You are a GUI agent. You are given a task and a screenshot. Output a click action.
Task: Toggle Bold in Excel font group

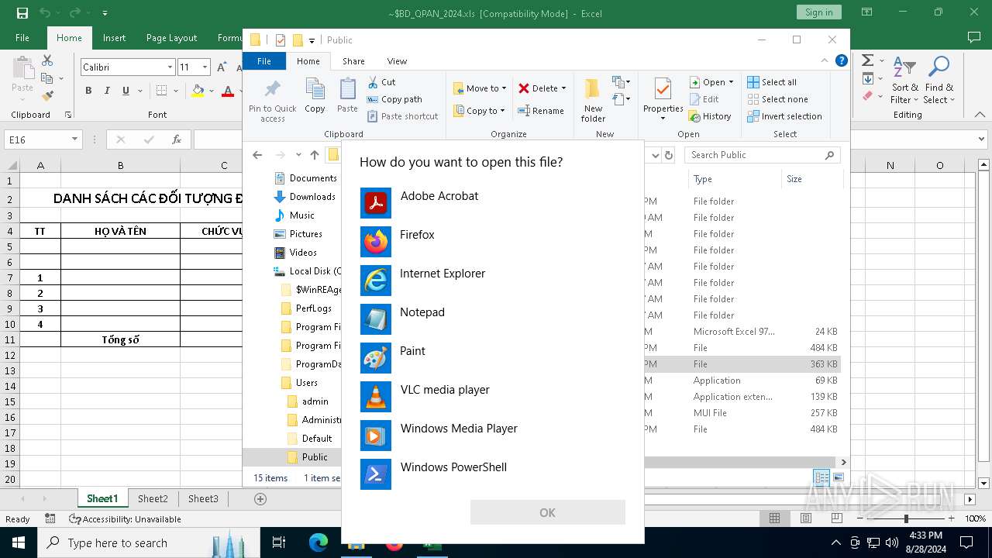tap(88, 91)
